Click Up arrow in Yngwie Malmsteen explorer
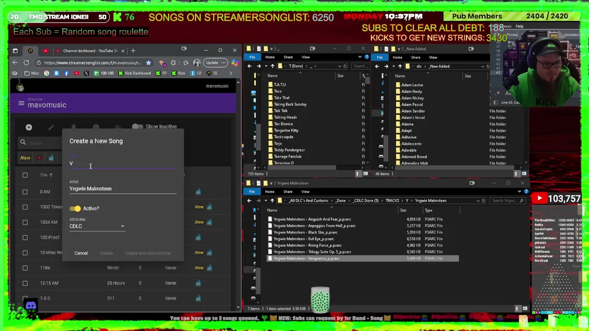Image resolution: width=589 pixels, height=331 pixels. [x=272, y=200]
